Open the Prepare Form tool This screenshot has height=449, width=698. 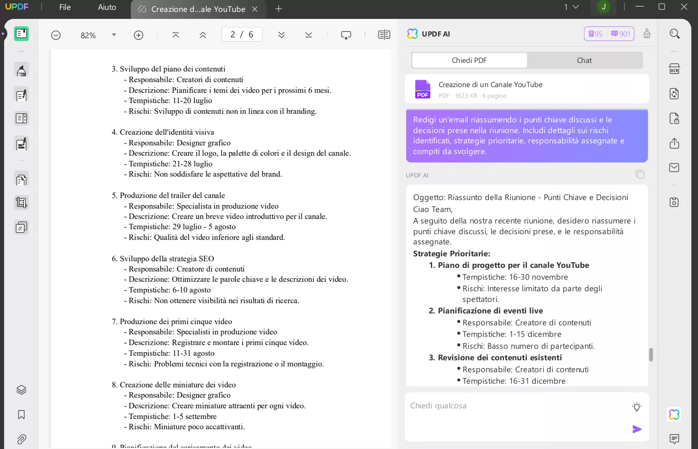pyautogui.click(x=21, y=119)
